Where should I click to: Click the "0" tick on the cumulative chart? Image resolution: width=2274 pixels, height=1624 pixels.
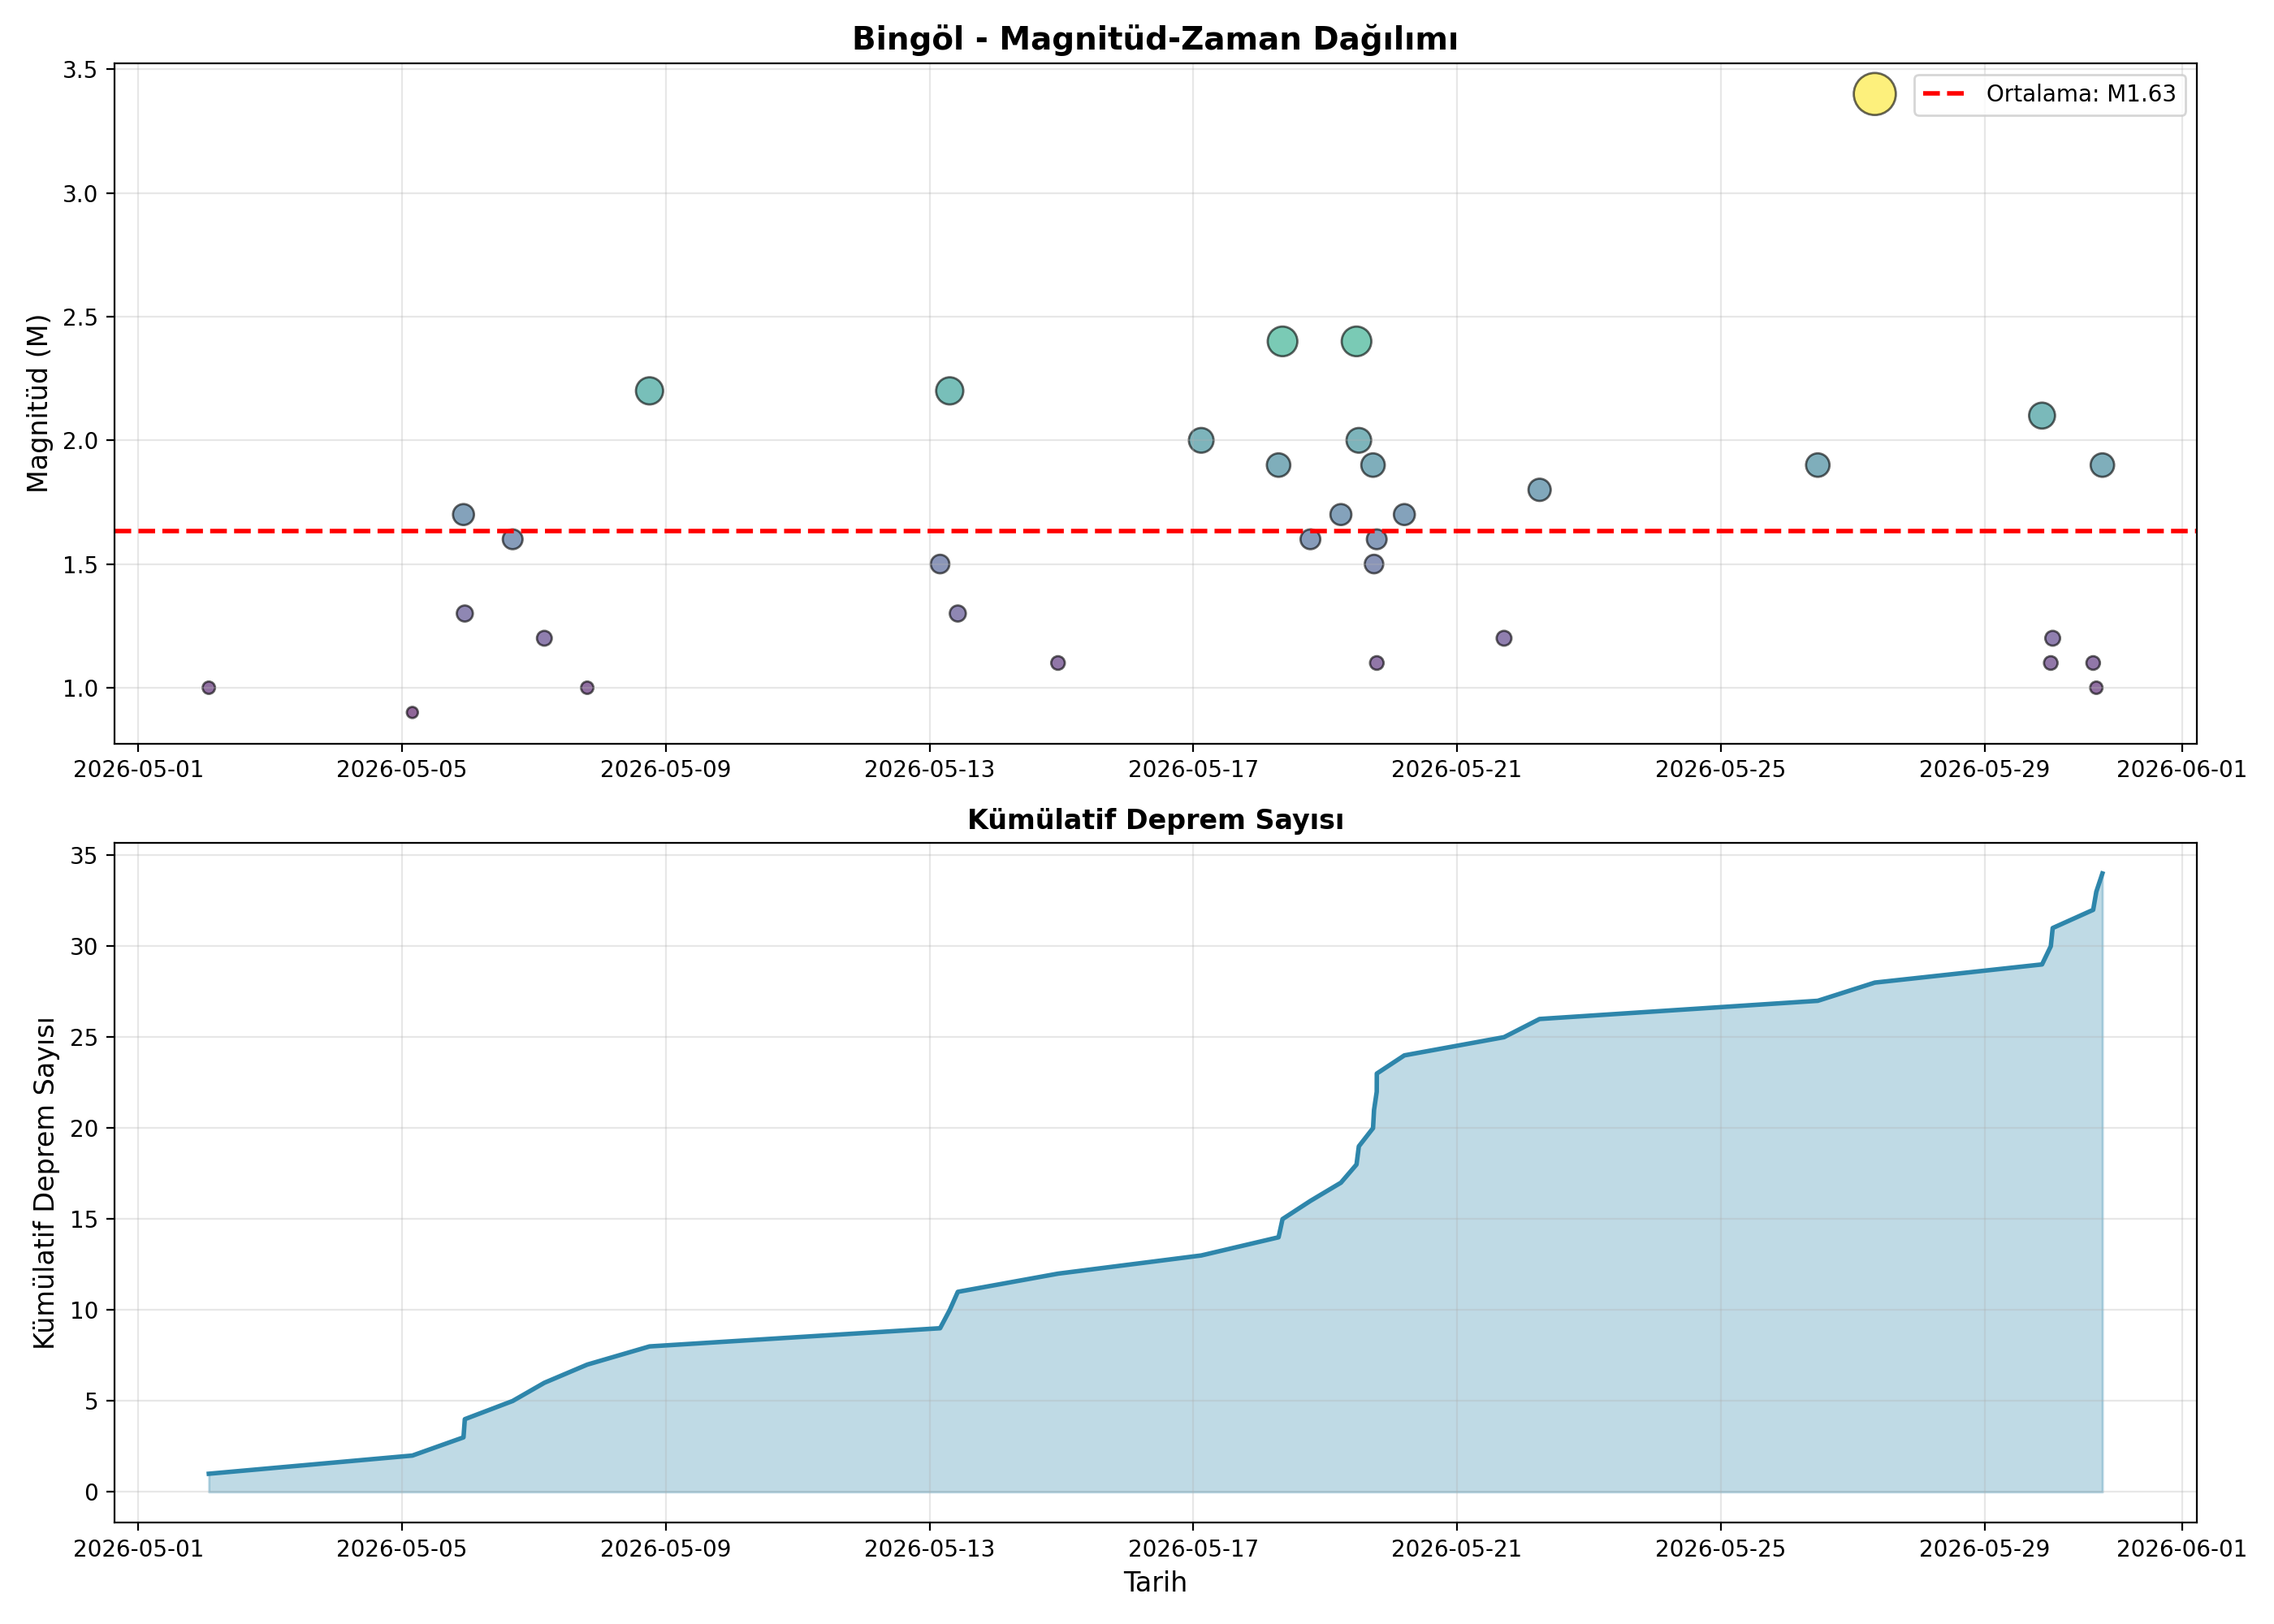coord(92,1493)
